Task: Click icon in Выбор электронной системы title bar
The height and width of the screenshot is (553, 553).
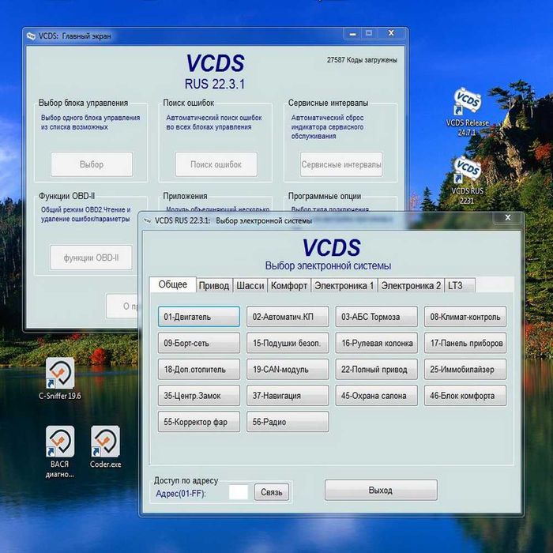Action: click(147, 220)
